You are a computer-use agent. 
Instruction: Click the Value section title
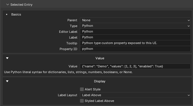pos(100,58)
